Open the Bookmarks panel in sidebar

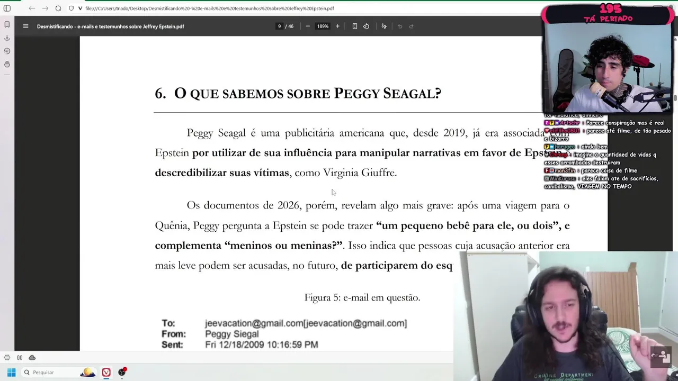coord(7,24)
